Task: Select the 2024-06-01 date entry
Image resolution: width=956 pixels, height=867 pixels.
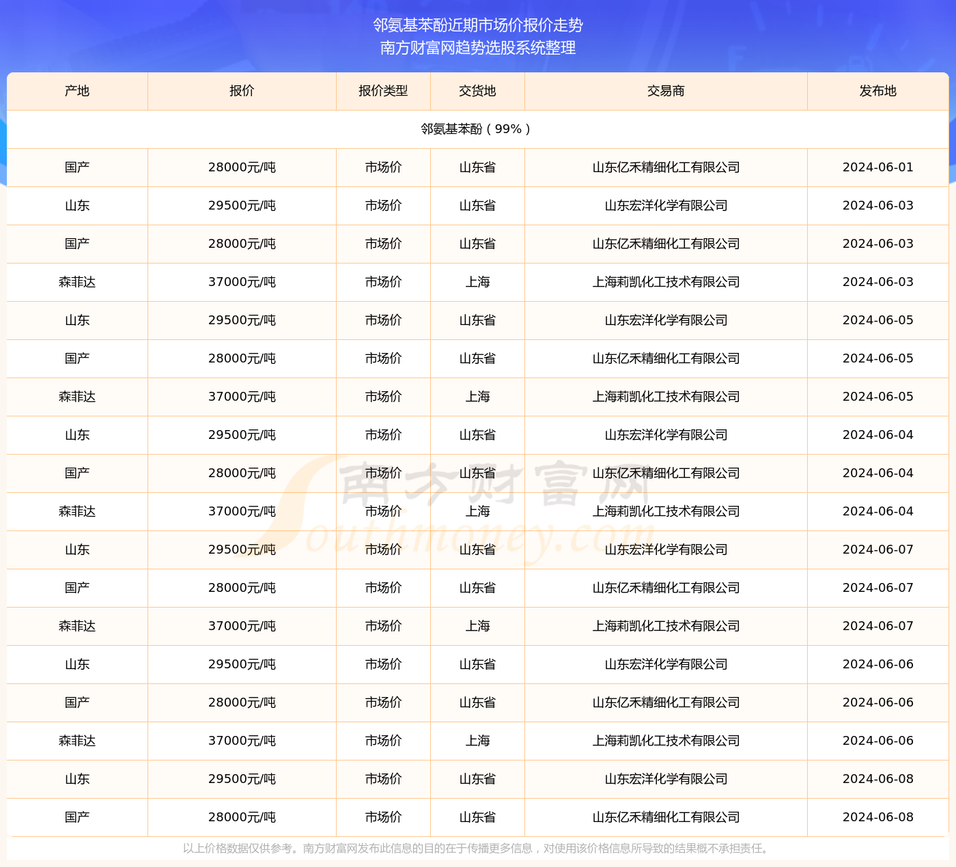Action: click(878, 167)
